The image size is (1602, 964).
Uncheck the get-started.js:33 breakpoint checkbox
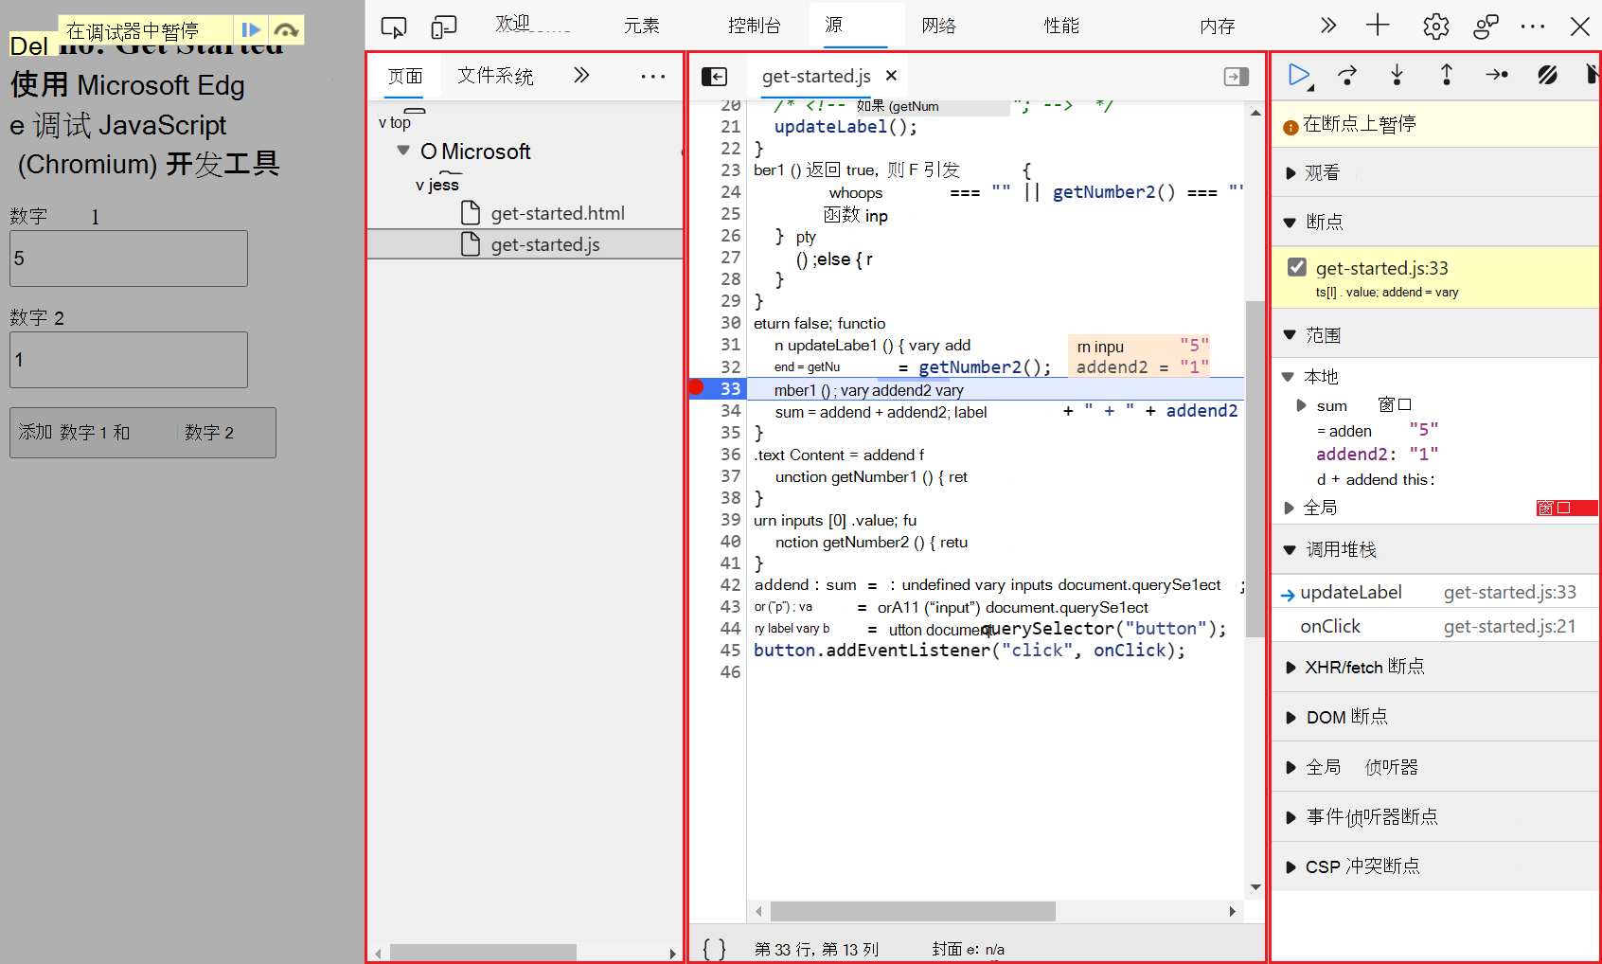(1297, 267)
